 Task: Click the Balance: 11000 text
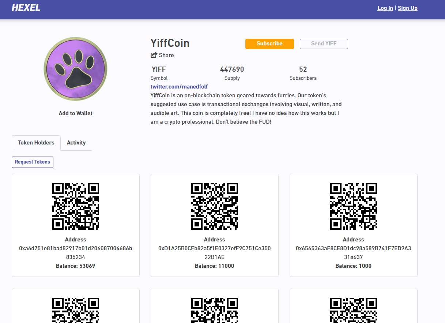pos(215,266)
